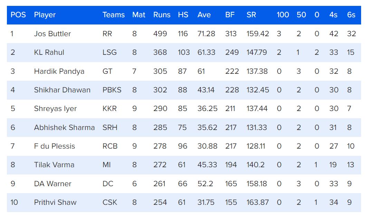Click the RR team cell
This screenshot has width=368, height=220.
click(x=107, y=34)
